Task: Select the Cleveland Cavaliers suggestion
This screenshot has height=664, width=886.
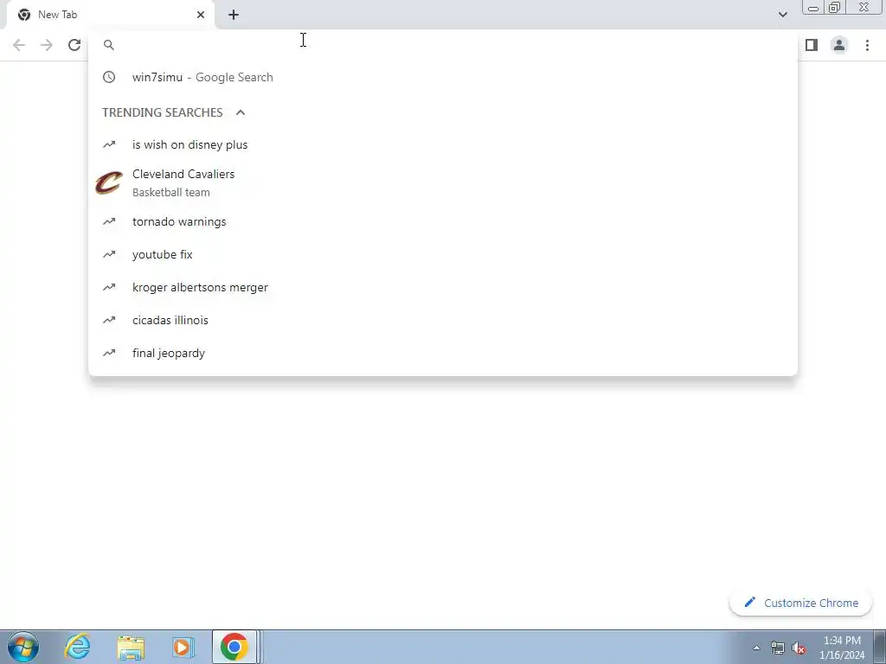Action: [x=443, y=183]
